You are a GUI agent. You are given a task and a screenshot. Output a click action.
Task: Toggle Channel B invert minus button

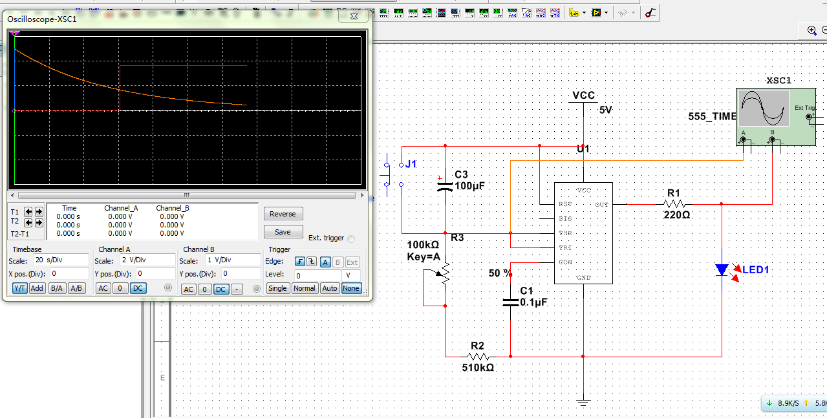237,289
